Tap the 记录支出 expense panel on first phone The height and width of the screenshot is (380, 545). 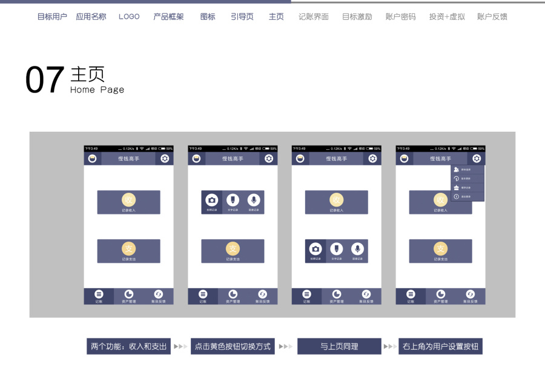(128, 251)
